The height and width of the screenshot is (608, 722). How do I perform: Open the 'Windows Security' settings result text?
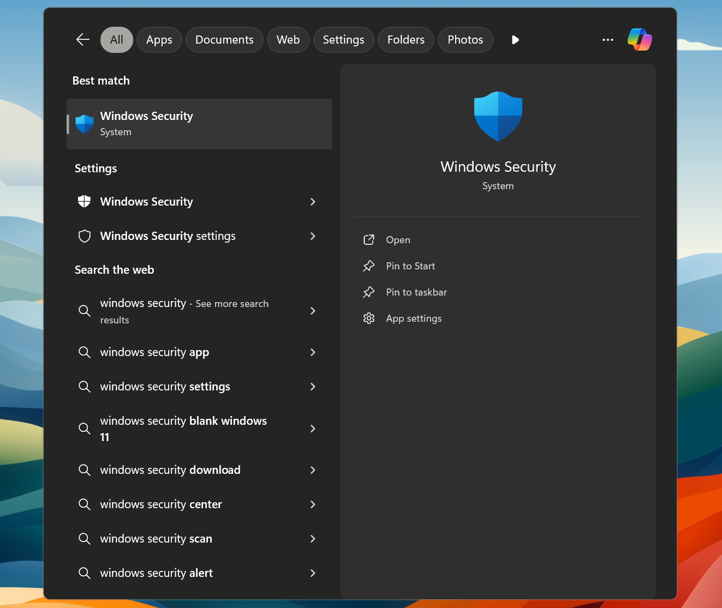(x=146, y=202)
